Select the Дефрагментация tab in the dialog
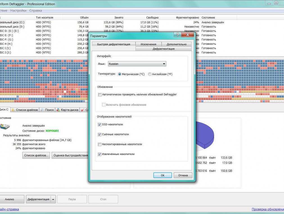Image resolution: width=284 pixels, height=214 pixels. 164,49
